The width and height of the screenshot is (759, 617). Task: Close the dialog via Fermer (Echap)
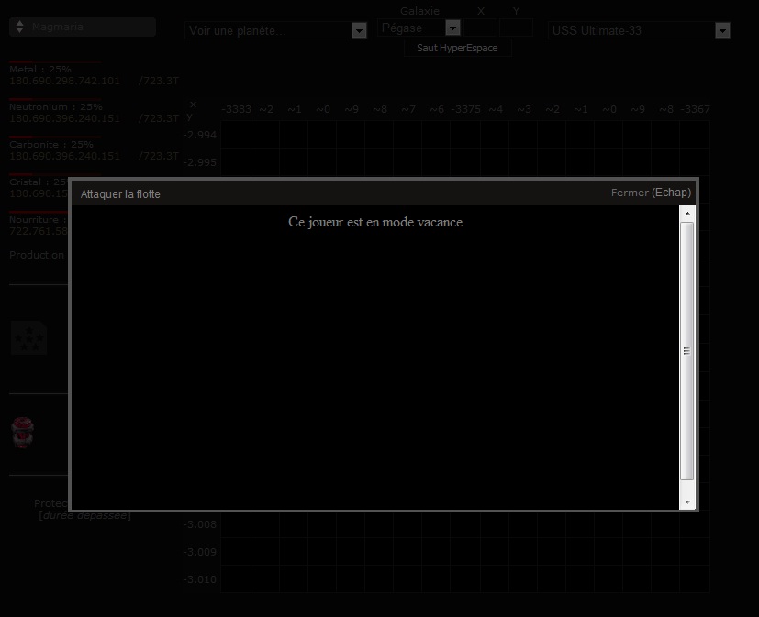pos(651,193)
